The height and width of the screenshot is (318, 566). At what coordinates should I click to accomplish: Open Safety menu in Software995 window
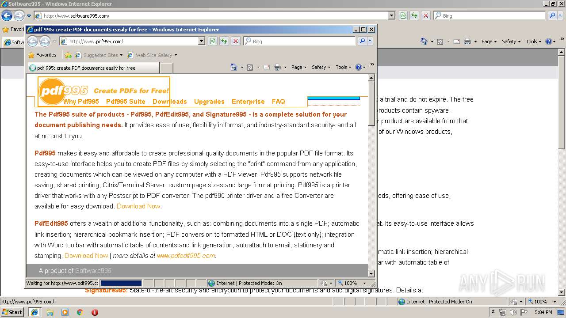tap(511, 42)
